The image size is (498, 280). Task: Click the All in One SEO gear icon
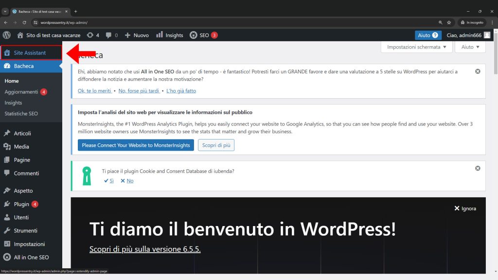pyautogui.click(x=7, y=257)
